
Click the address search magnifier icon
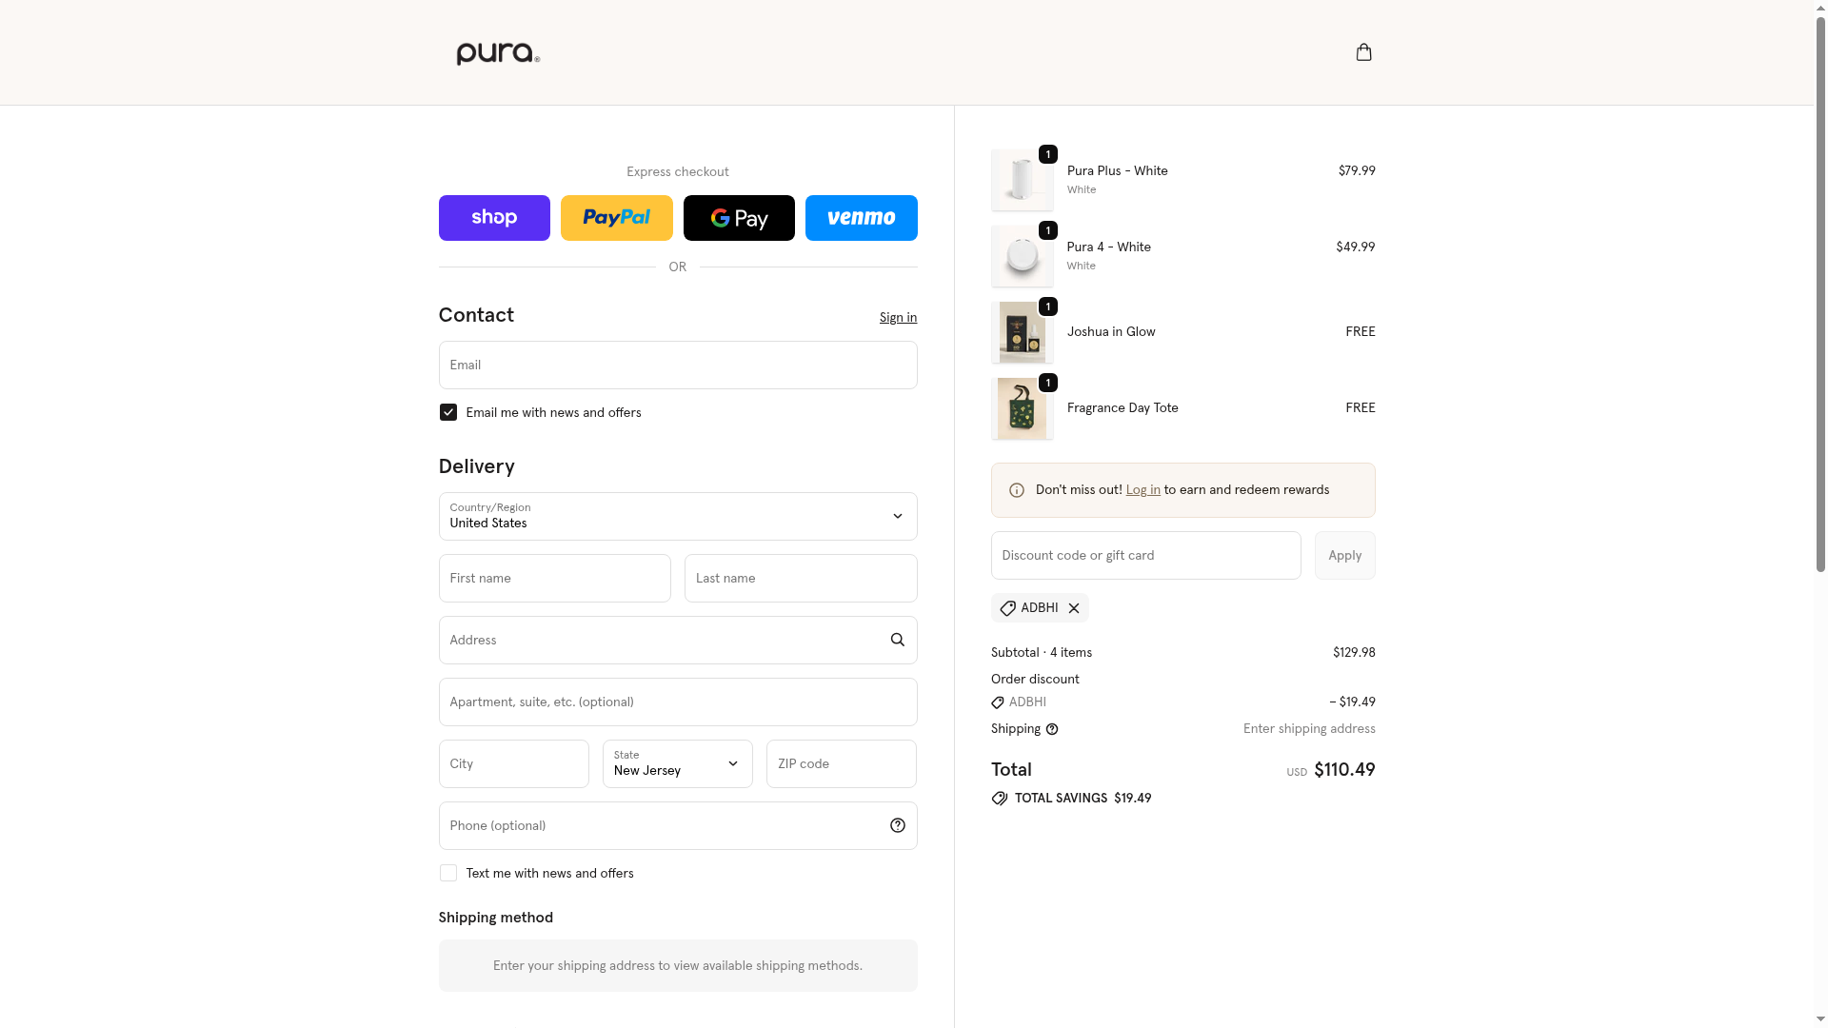click(x=897, y=640)
